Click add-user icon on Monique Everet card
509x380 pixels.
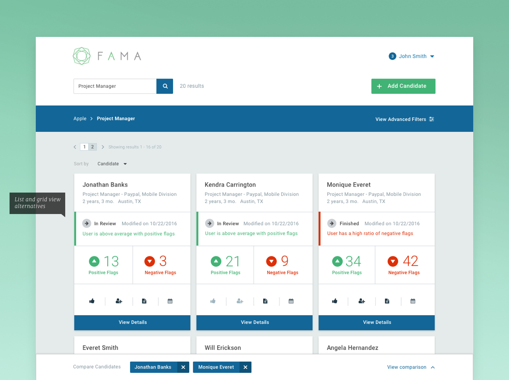[x=361, y=301]
